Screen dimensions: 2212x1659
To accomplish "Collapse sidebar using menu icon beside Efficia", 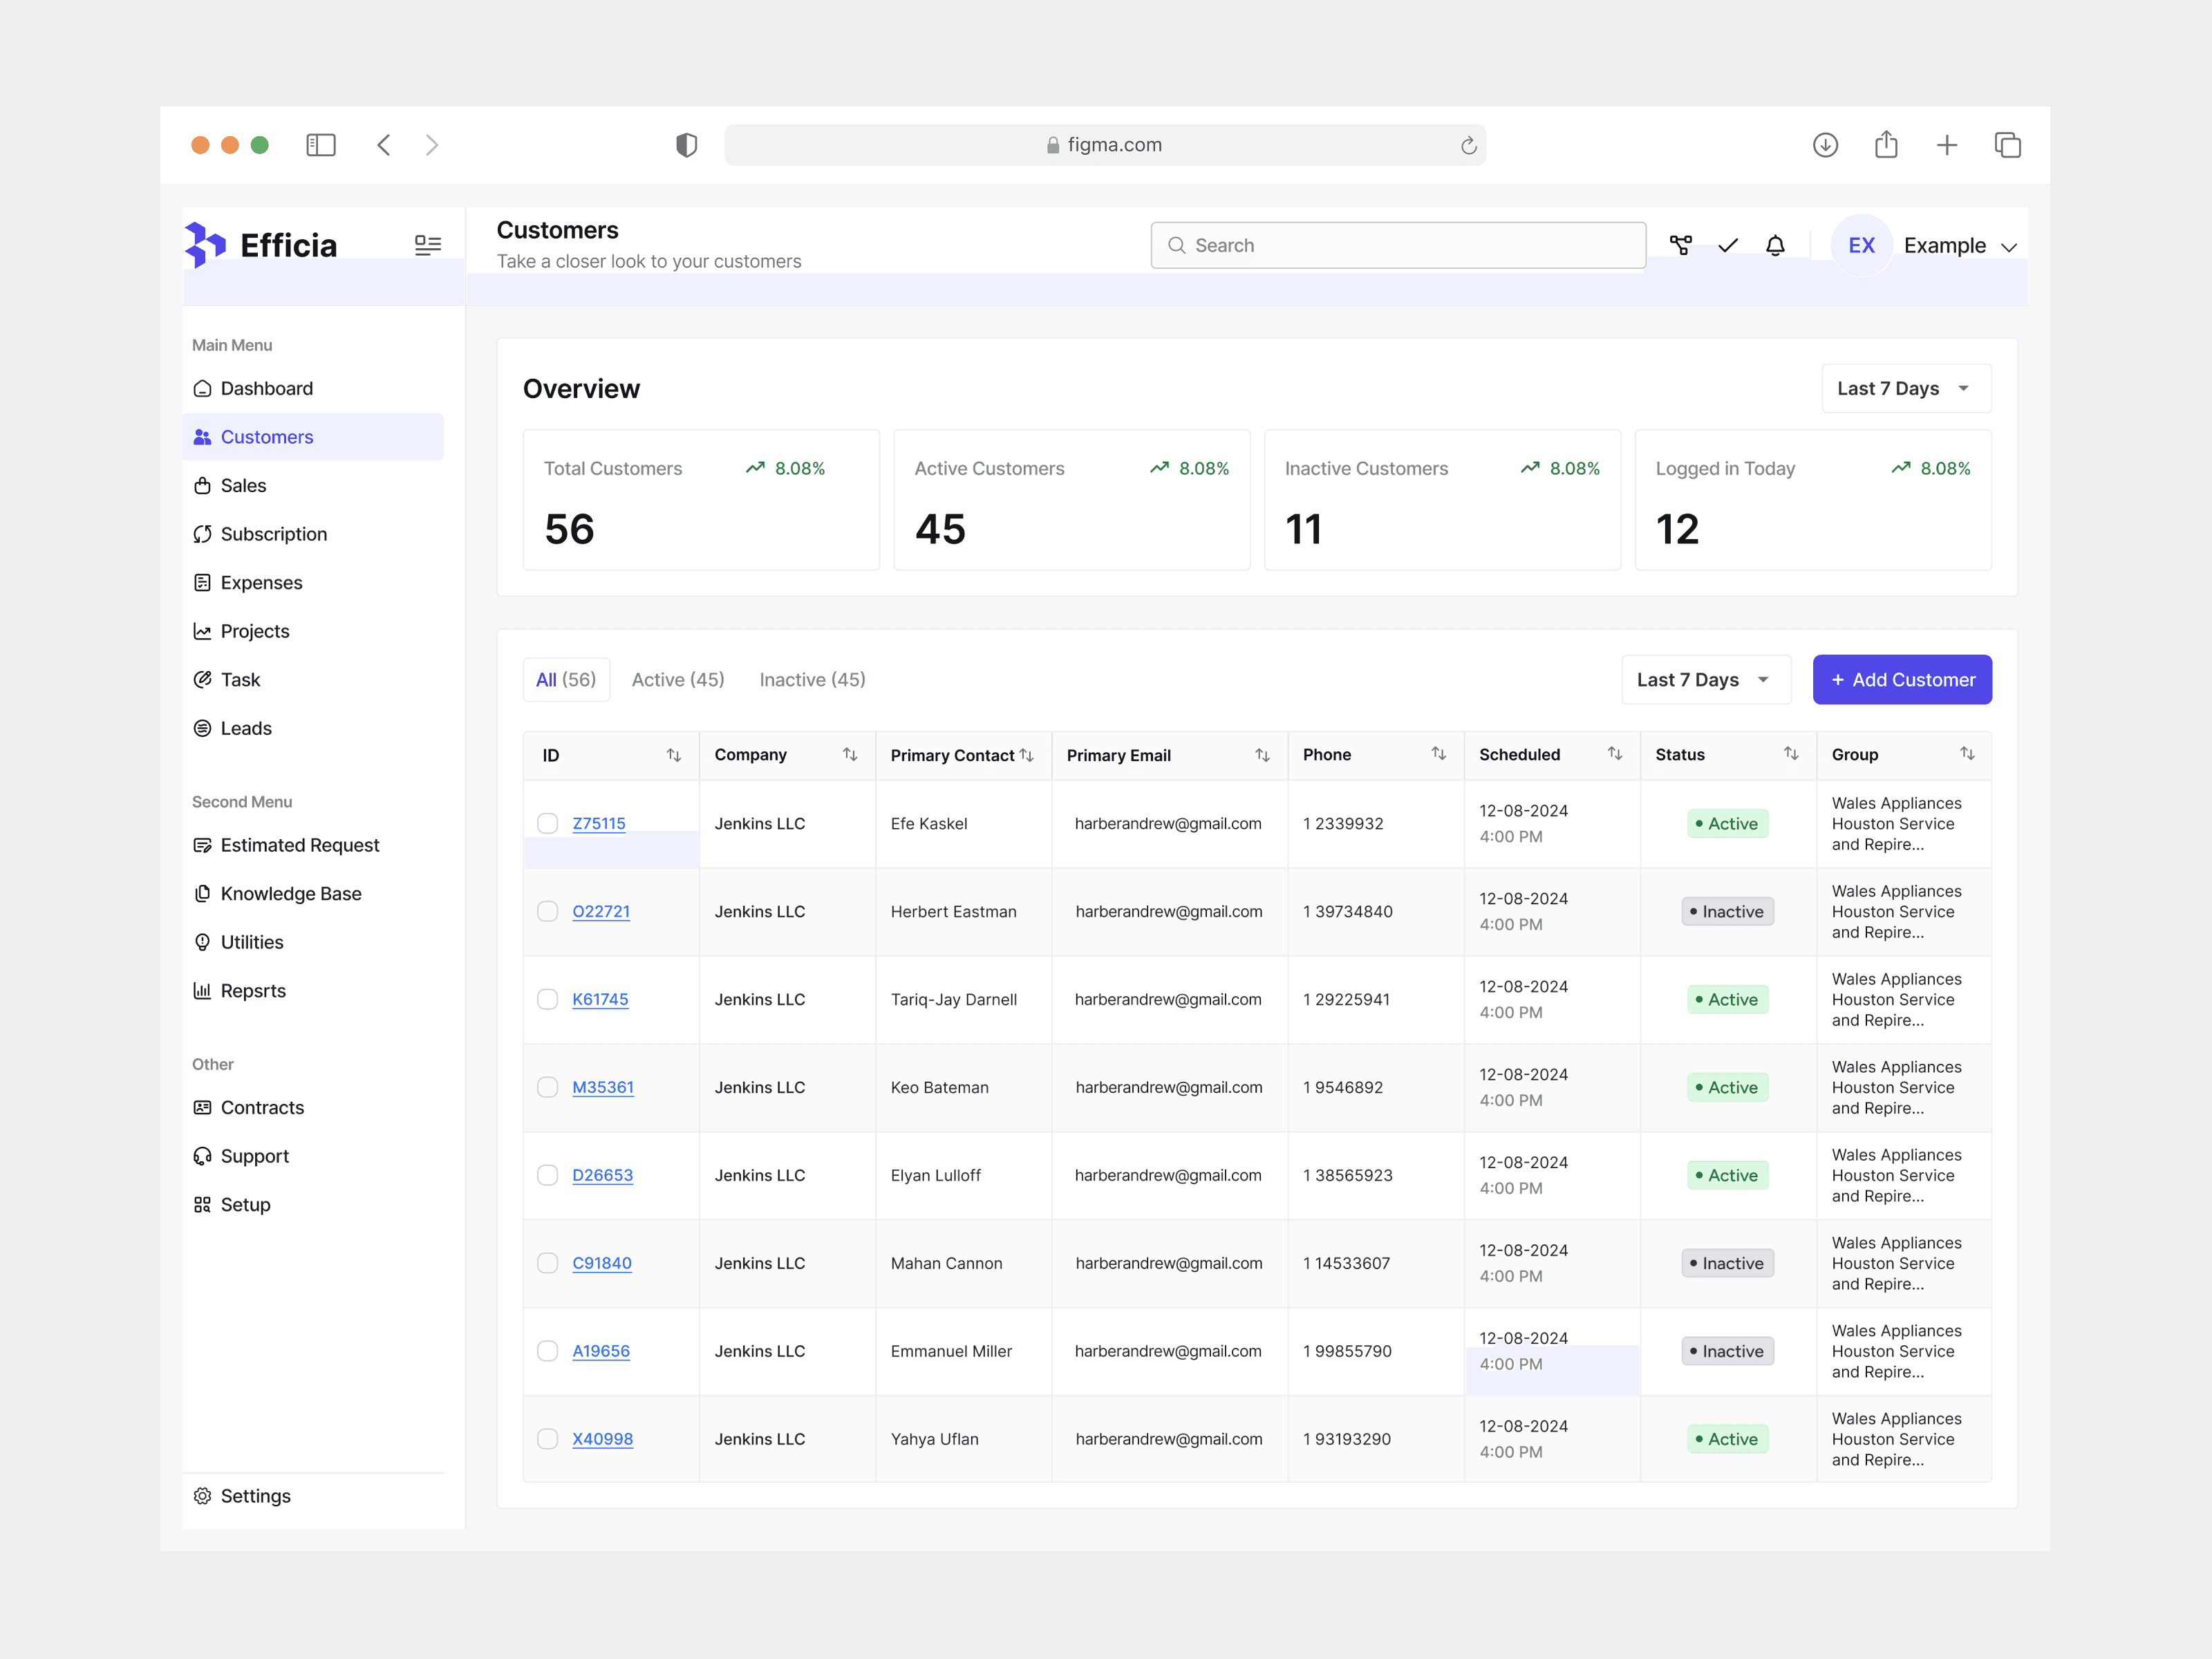I will 427,245.
